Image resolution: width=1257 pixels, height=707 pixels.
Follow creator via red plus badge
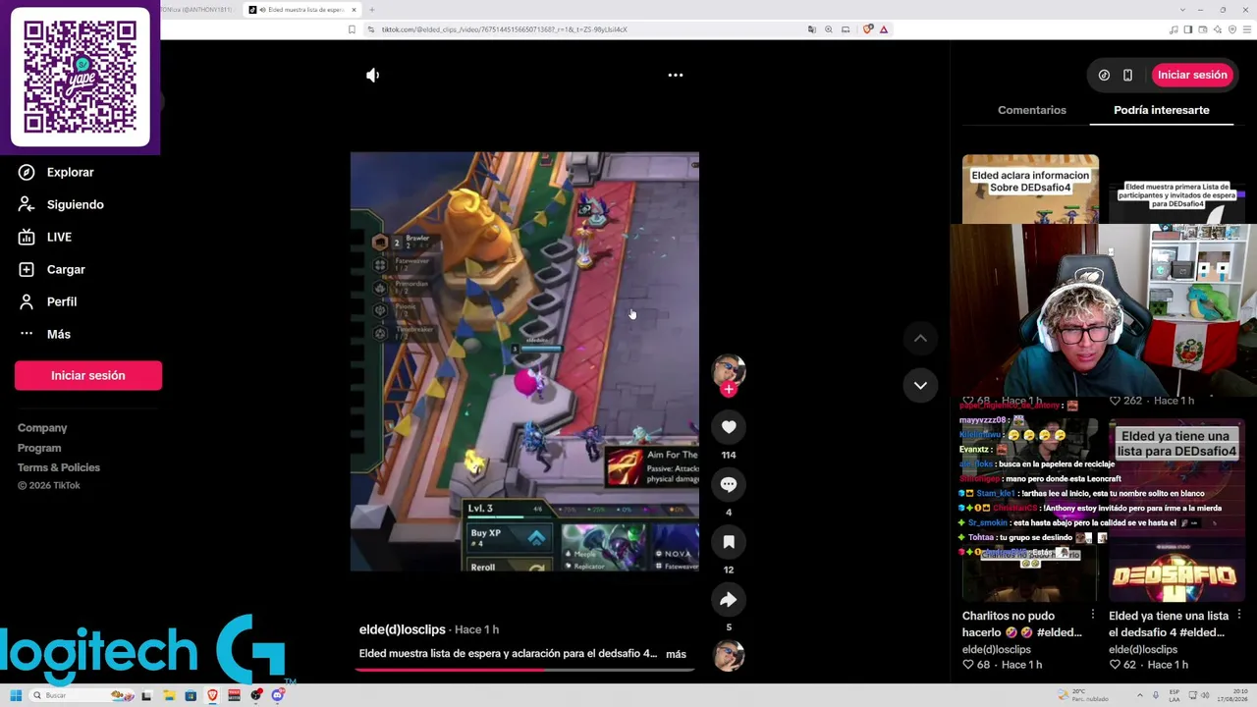point(729,389)
